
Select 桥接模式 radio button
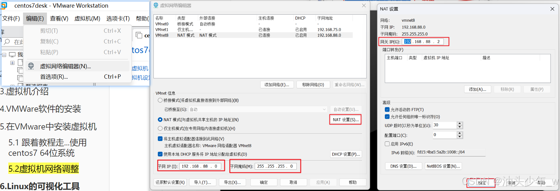[160, 100]
